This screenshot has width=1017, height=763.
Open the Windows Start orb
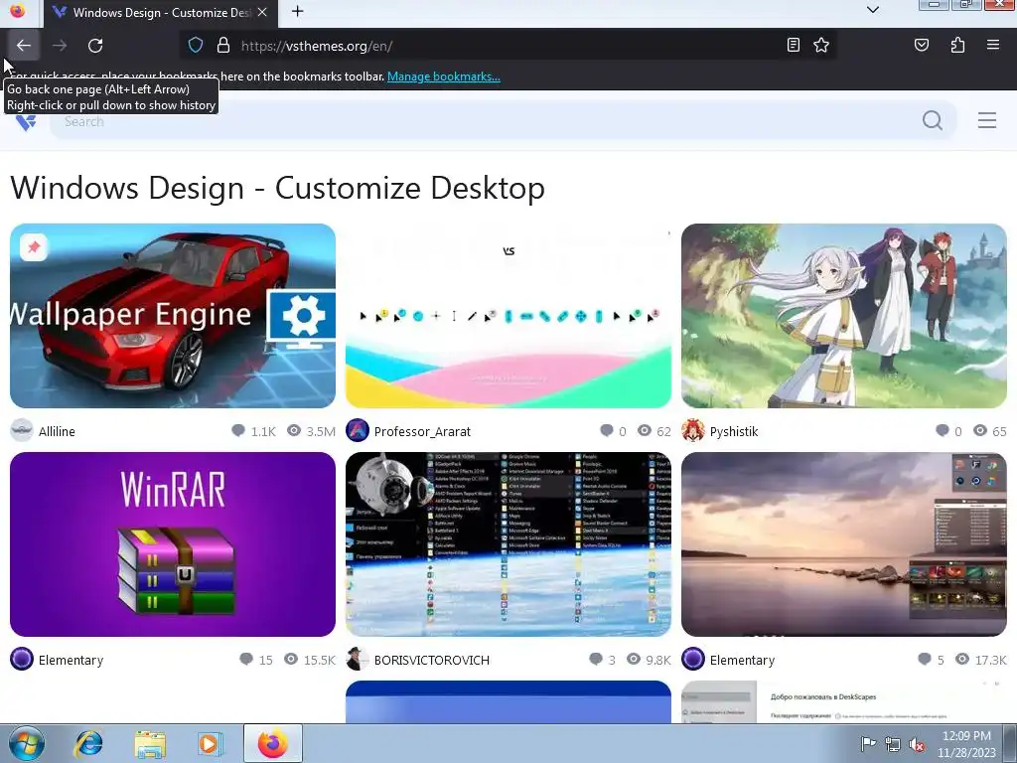click(x=26, y=743)
